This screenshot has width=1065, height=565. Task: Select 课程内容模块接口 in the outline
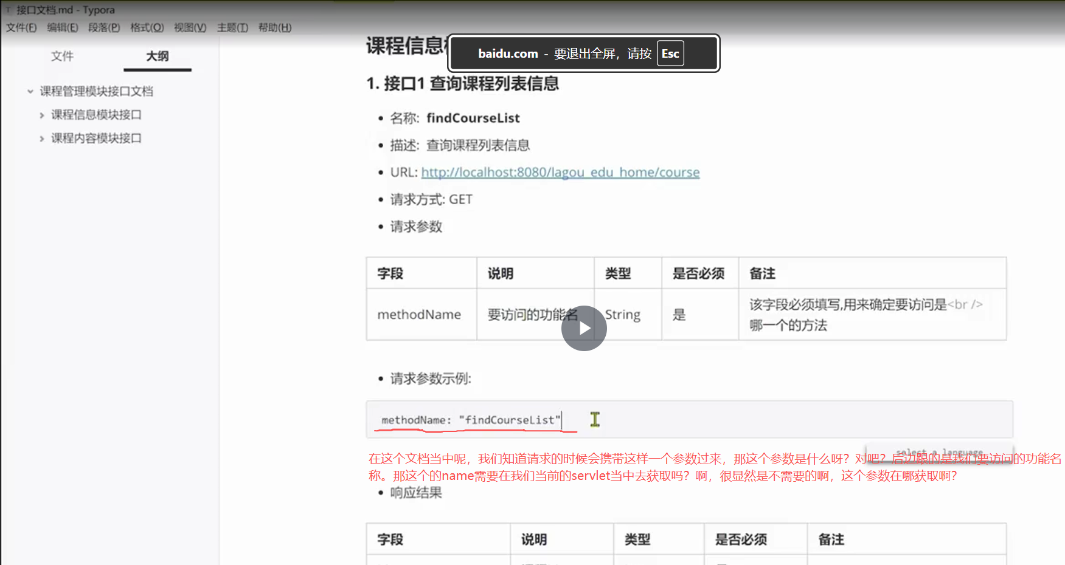96,139
